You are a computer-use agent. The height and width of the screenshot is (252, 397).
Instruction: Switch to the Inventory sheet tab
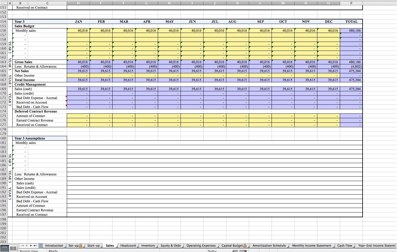148,246
